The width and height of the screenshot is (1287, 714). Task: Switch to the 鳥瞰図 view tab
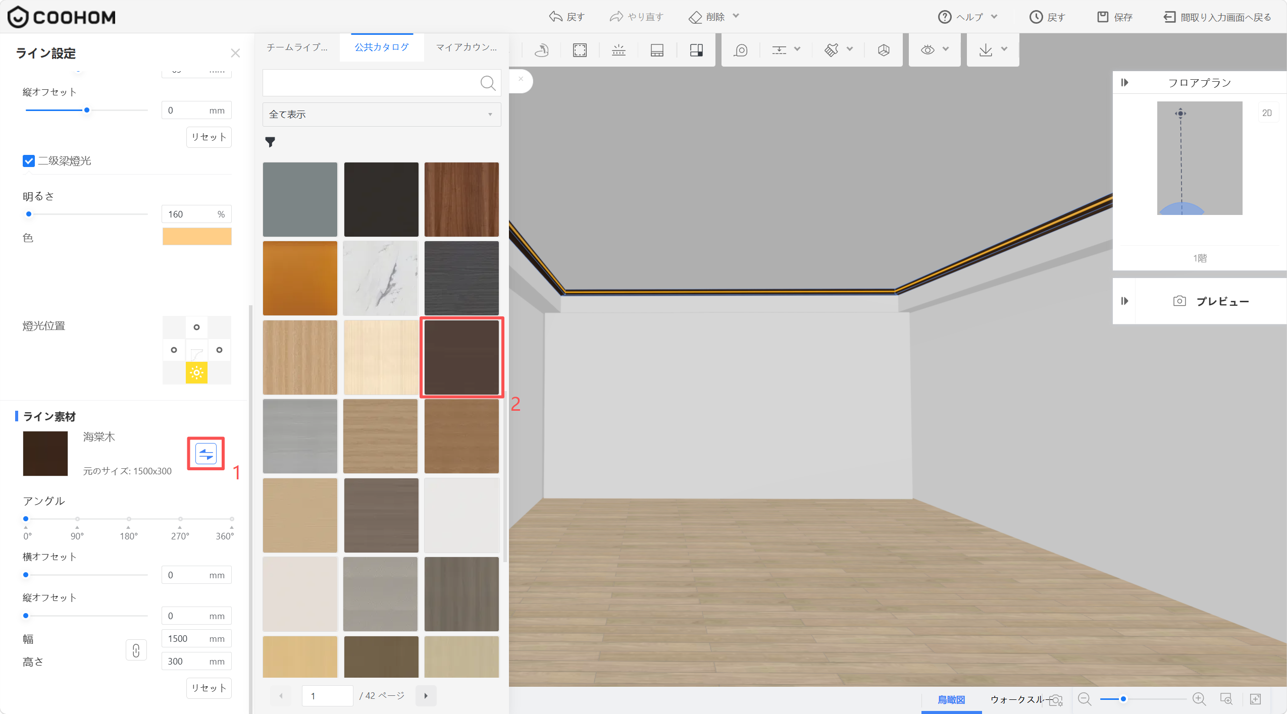click(951, 700)
